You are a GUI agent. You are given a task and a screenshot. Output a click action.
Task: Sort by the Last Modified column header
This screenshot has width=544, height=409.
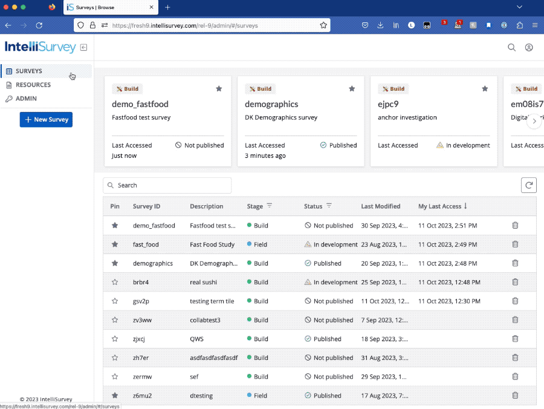click(381, 206)
